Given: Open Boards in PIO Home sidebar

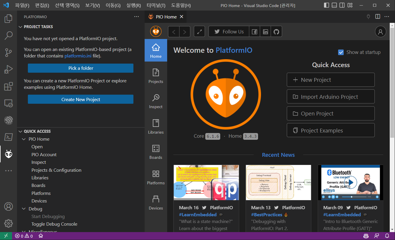Looking at the screenshot, I should click(156, 152).
